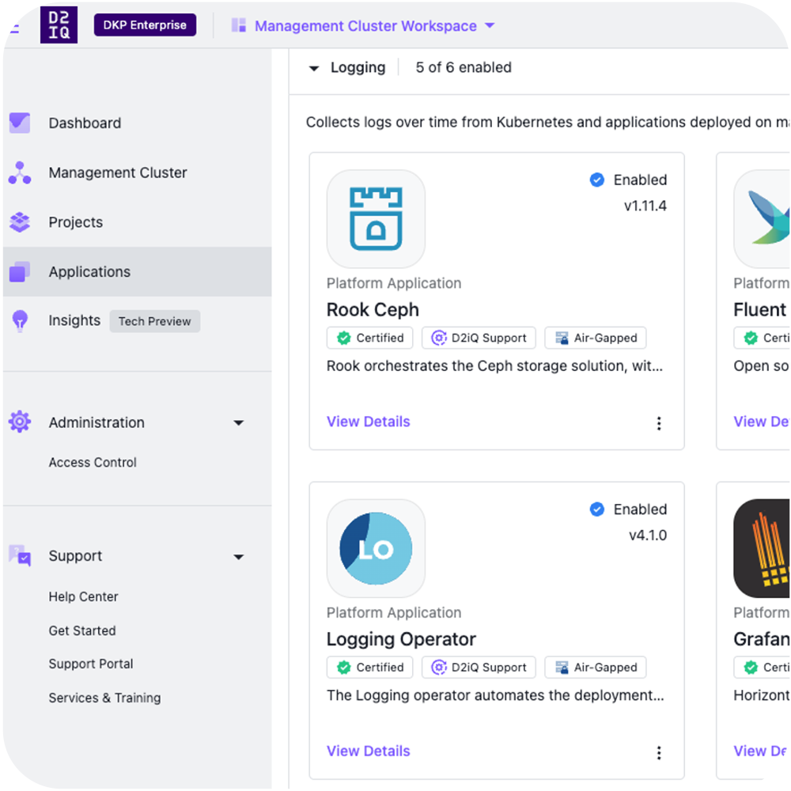Click the Insights lightbulb icon
Screen dimensions: 791x791
[20, 320]
